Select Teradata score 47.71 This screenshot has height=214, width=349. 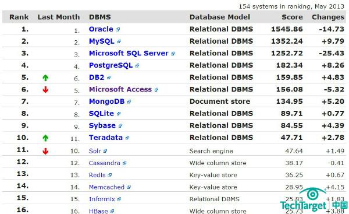291,138
